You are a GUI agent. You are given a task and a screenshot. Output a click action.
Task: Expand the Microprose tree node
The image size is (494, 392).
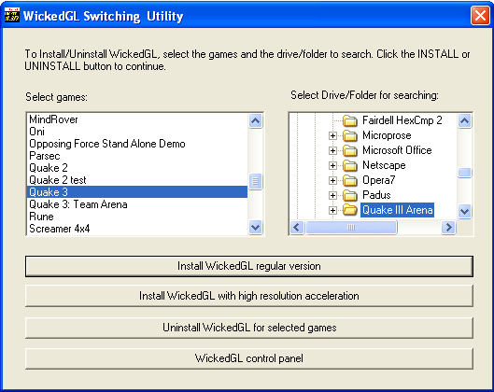pos(332,135)
